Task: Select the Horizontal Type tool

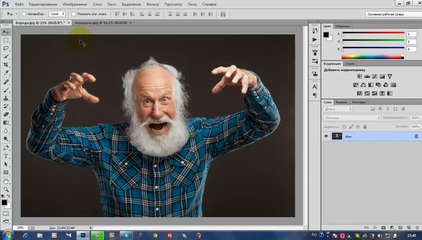Action: pos(6,156)
